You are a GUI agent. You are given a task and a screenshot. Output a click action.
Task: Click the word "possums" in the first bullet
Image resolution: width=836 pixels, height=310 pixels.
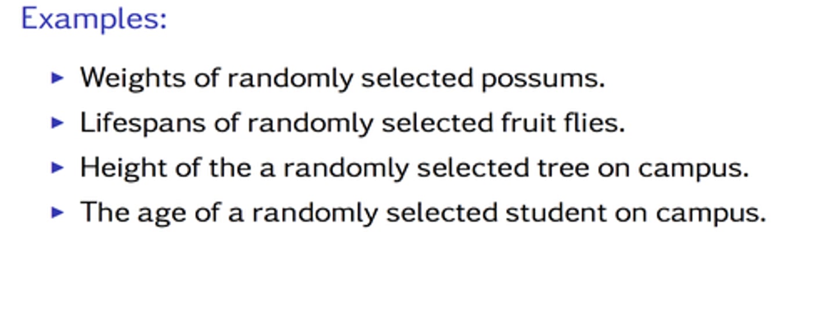coord(542,78)
